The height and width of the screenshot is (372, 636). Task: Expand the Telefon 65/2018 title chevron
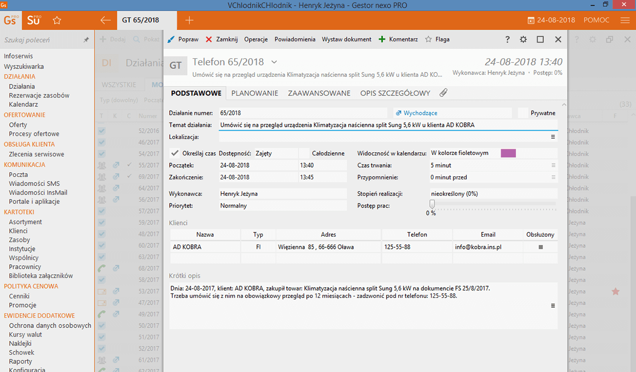point(274,62)
